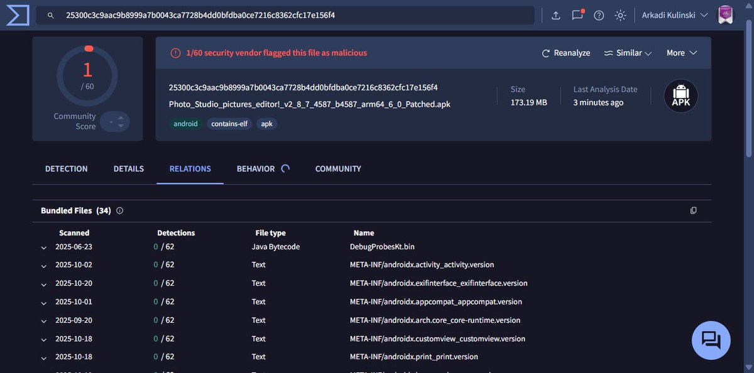Image resolution: width=754 pixels, height=373 pixels.
Task: Open META-INF/androidx.exifinterface_exifinterface.version
Action: tap(439, 283)
